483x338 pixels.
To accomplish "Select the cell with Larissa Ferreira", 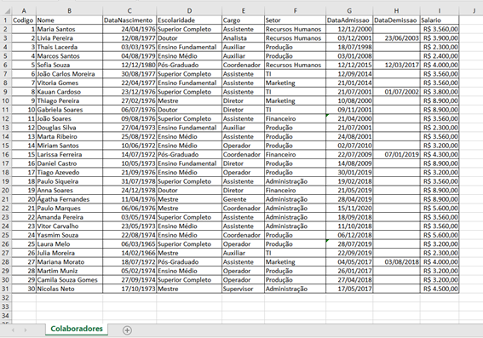I will click(x=69, y=155).
